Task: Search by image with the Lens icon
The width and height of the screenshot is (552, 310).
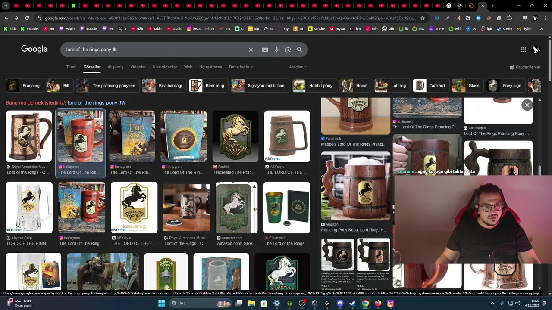Action: click(288, 50)
